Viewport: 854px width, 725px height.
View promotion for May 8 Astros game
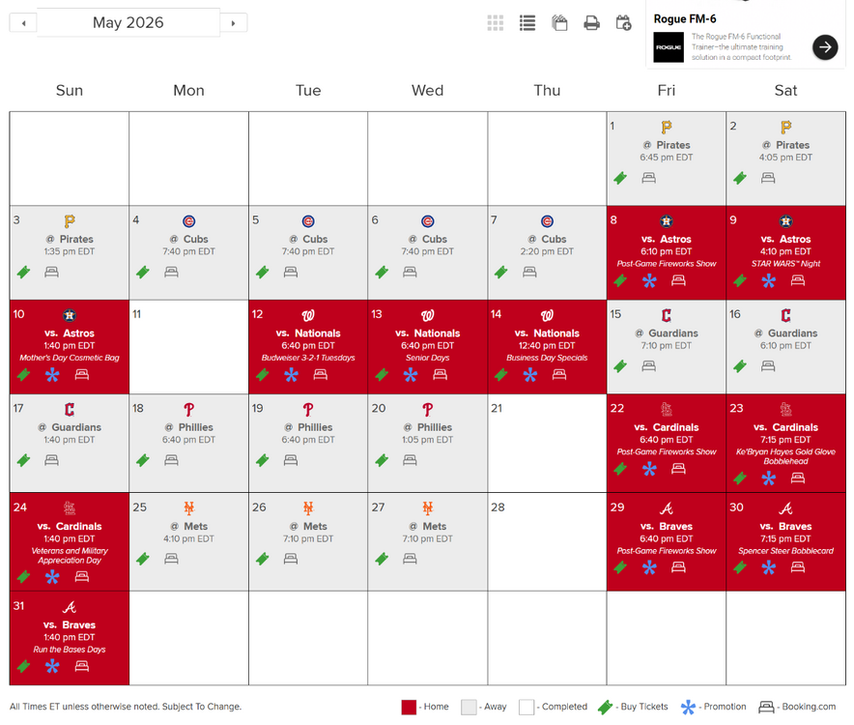(x=649, y=281)
